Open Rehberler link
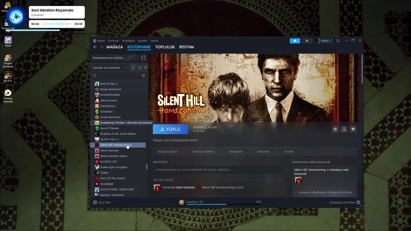411x231 pixels. click(x=263, y=151)
